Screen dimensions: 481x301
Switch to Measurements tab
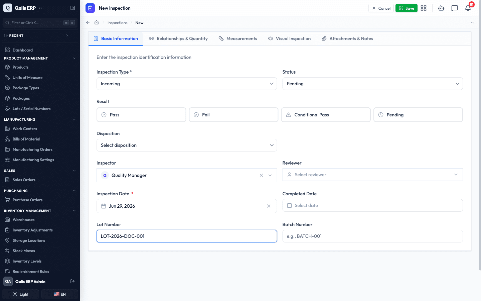(x=238, y=39)
